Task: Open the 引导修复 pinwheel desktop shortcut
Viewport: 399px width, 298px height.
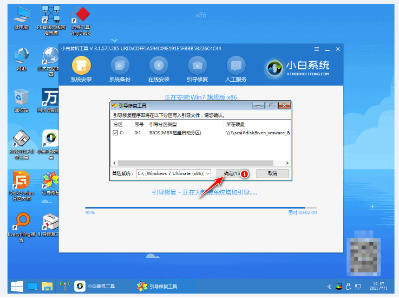Action: (x=50, y=183)
